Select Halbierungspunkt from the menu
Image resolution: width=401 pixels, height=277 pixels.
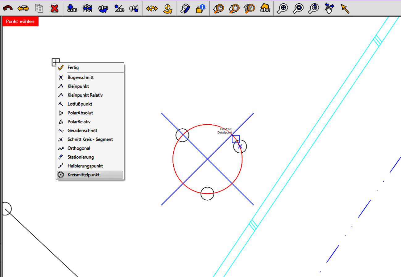85,166
